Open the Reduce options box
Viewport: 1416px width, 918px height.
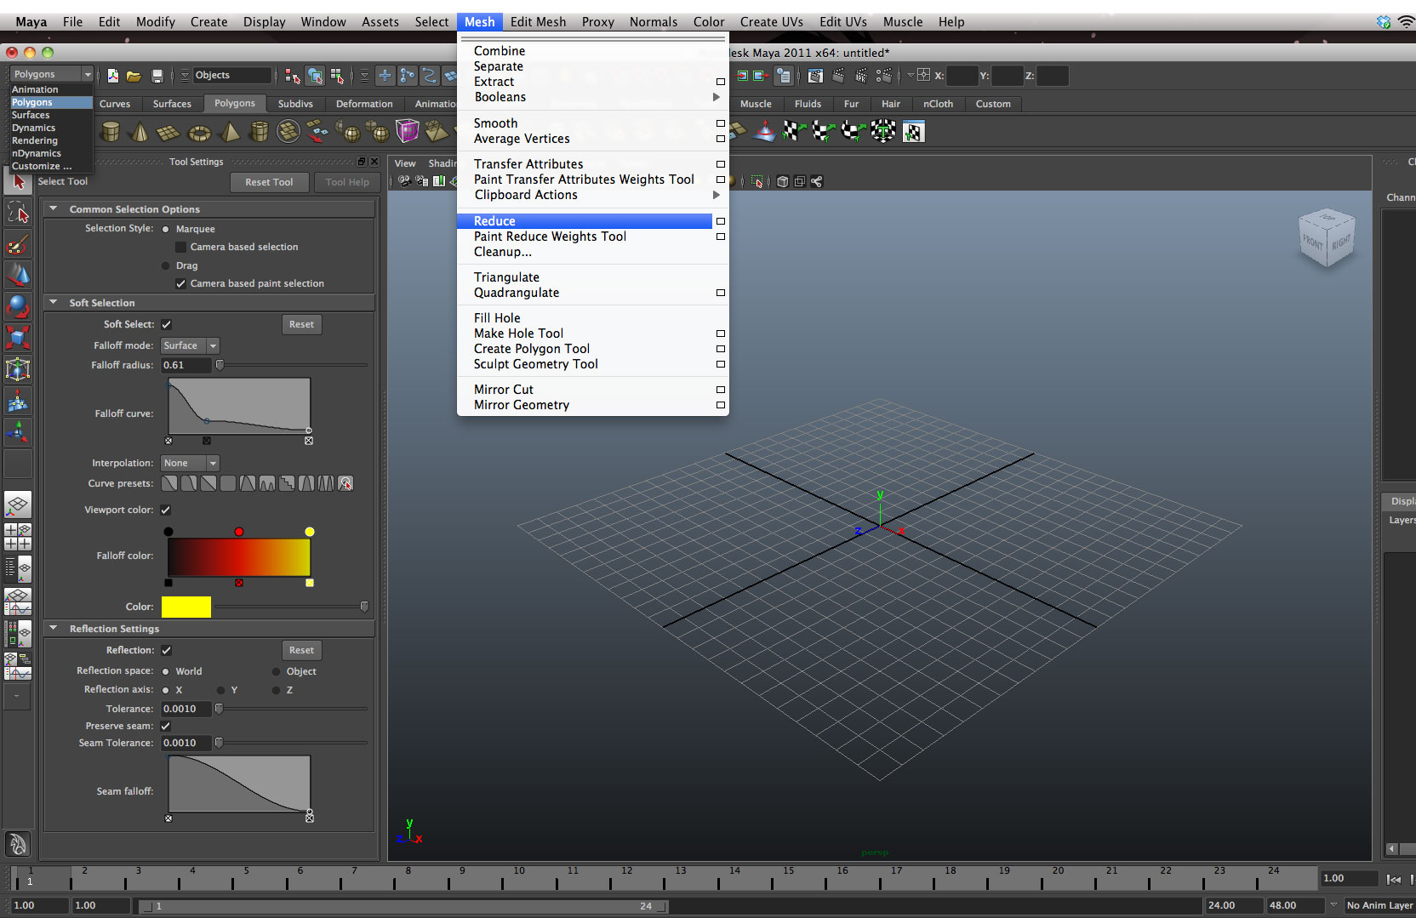pos(721,221)
